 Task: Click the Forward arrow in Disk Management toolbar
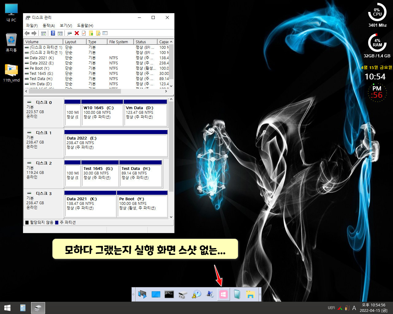click(34, 33)
